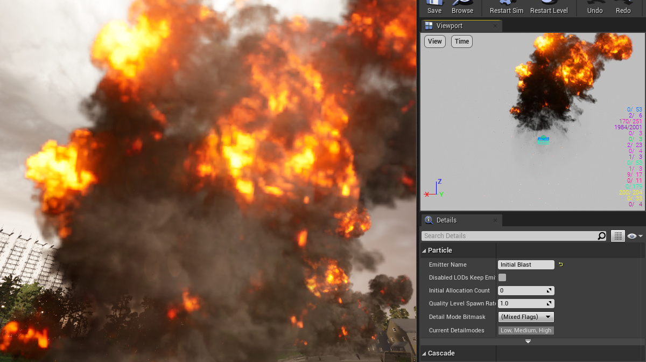Close the Details tab

(x=495, y=220)
